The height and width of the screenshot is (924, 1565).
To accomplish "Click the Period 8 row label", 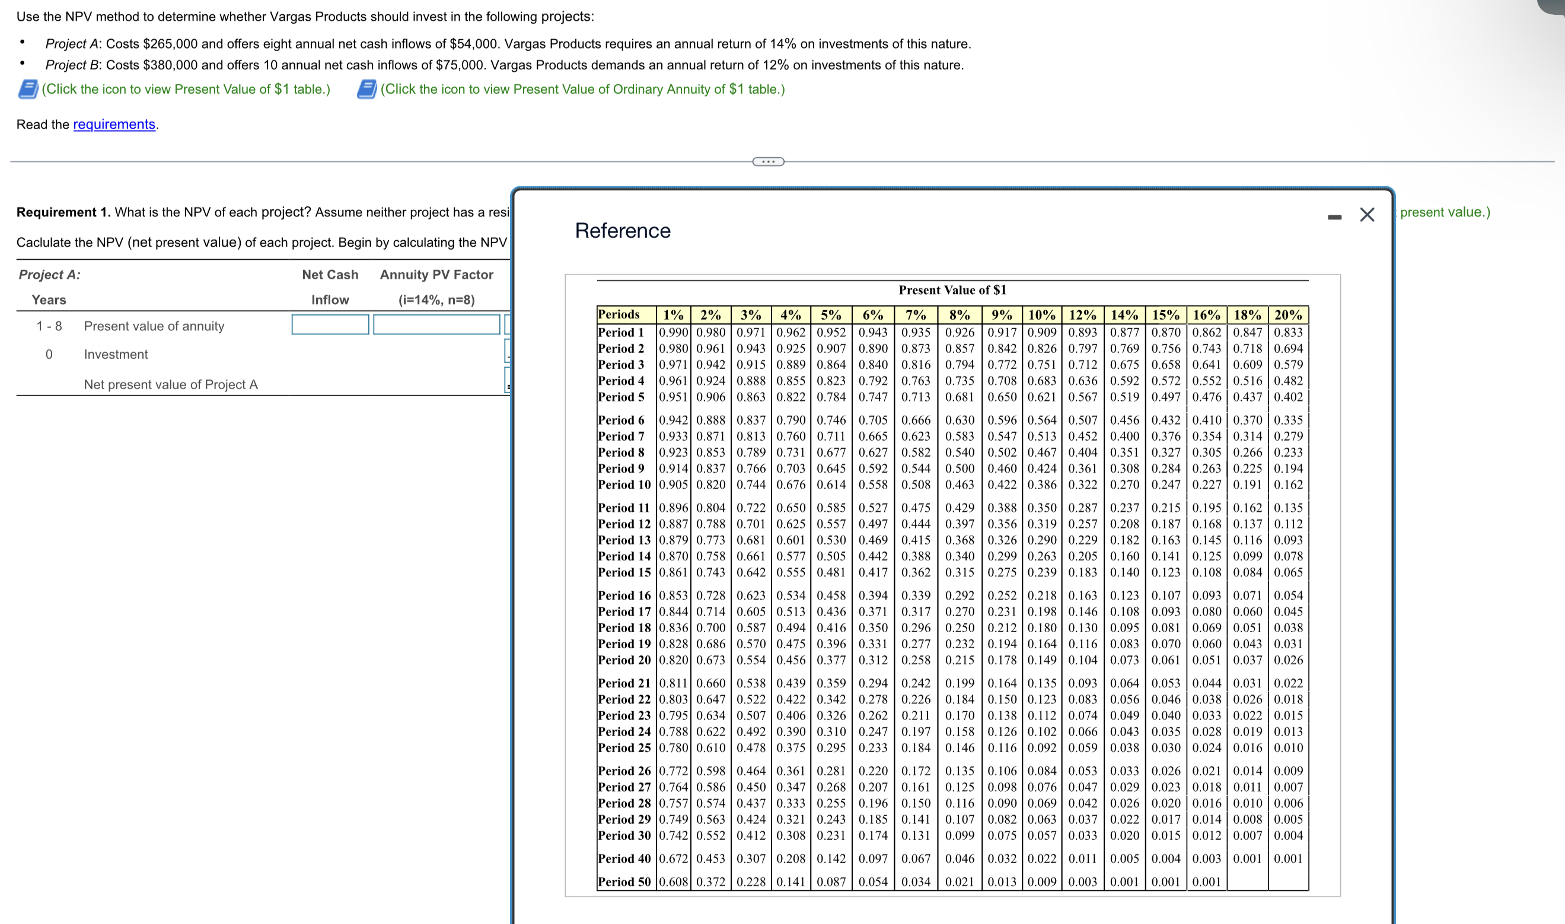I will click(x=621, y=453).
